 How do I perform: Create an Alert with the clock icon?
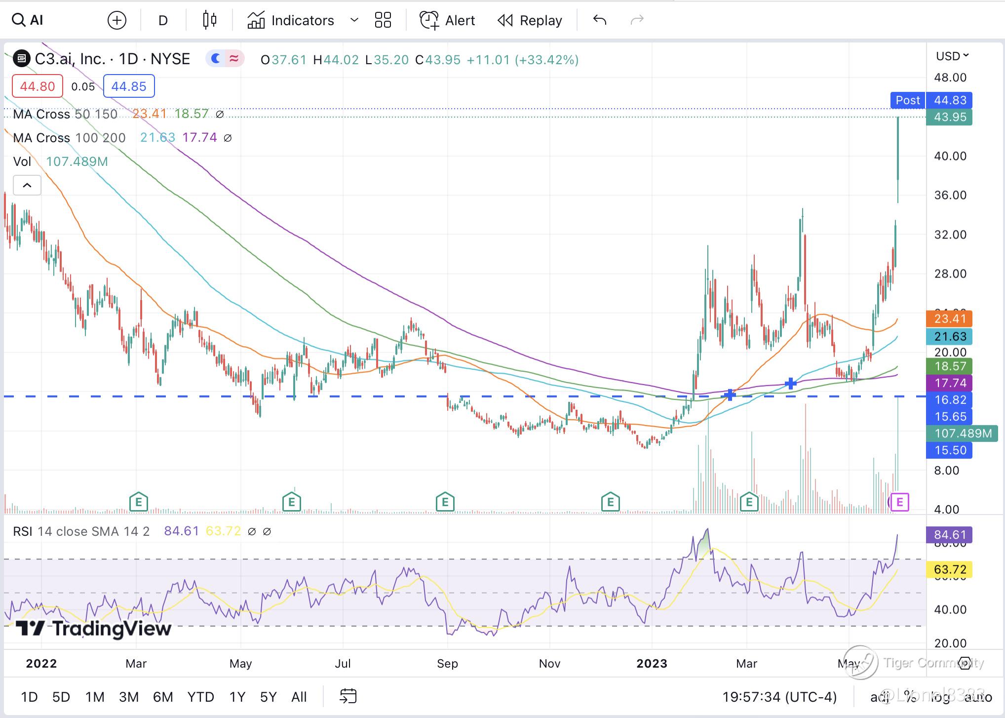[428, 20]
